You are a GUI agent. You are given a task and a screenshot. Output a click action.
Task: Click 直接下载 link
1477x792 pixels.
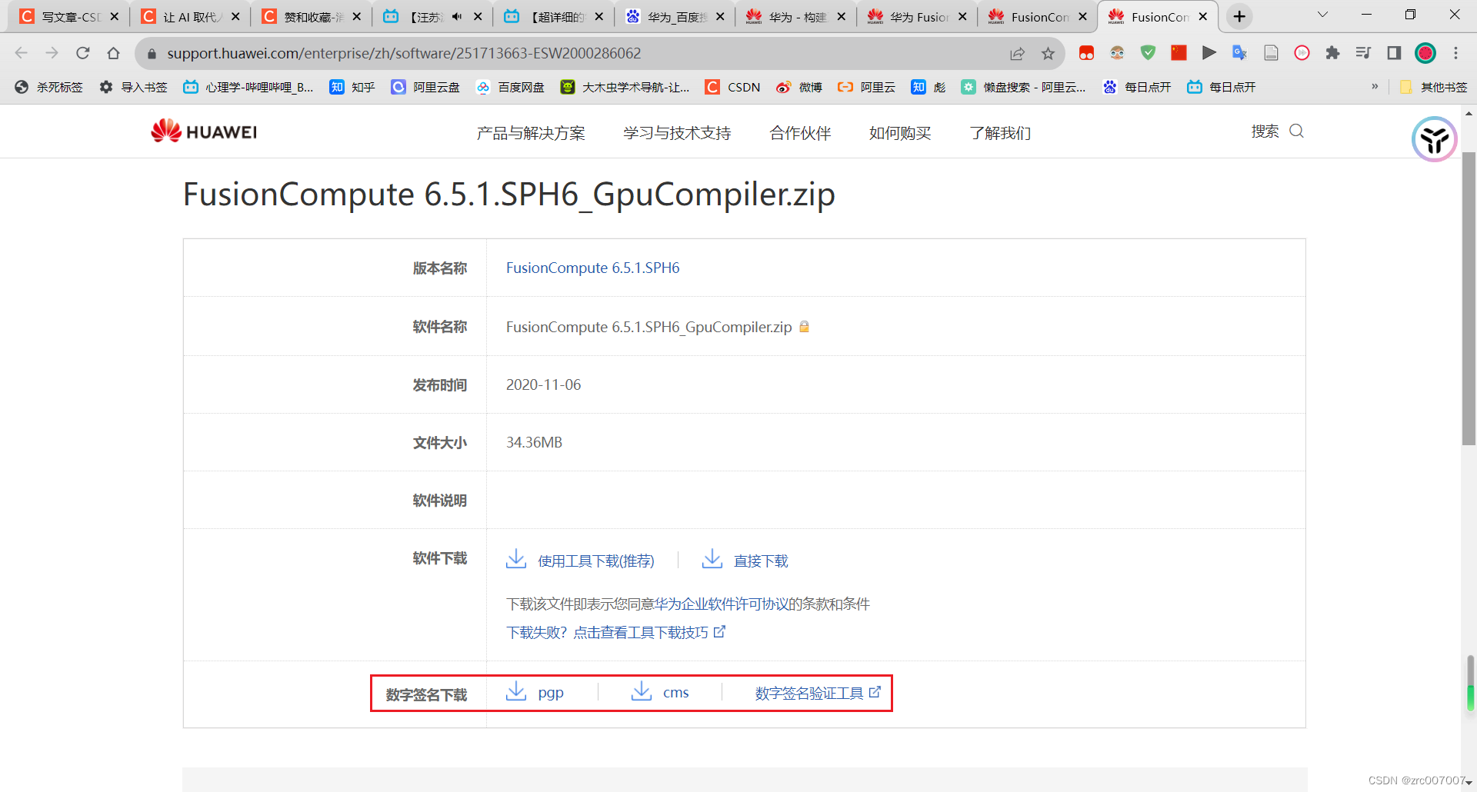(761, 561)
